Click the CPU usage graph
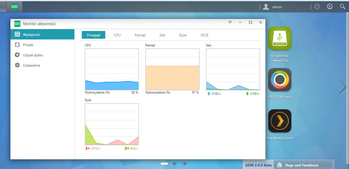This screenshot has width=349, height=169. 112,69
